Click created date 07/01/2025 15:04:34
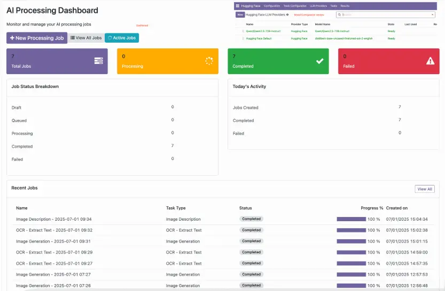The image size is (445, 291). click(x=407, y=219)
